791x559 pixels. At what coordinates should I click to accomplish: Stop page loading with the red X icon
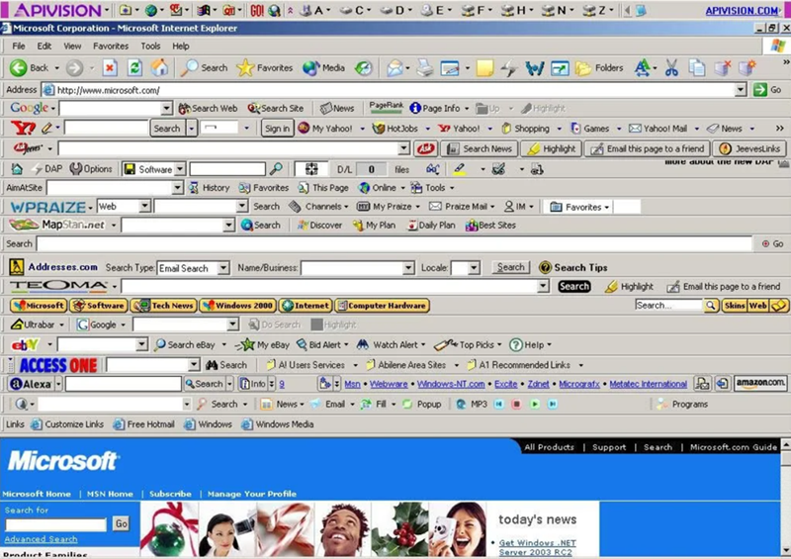click(x=110, y=67)
